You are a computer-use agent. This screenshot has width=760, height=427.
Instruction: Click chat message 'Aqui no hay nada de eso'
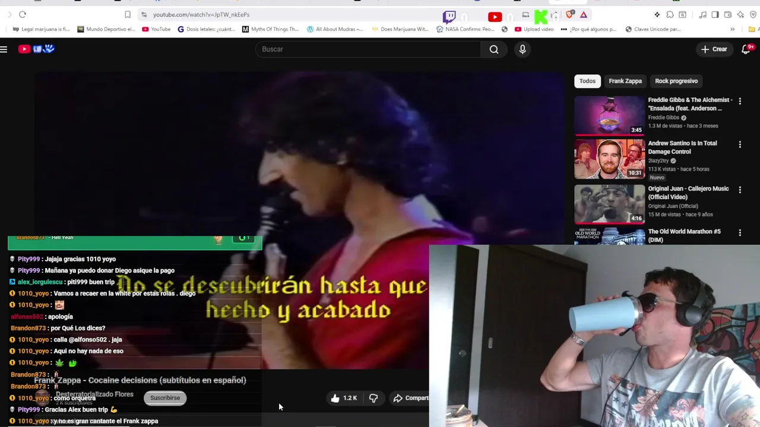coord(88,351)
